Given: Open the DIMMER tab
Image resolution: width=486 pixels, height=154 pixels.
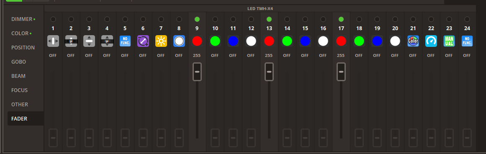Looking at the screenshot, I should (26, 19).
